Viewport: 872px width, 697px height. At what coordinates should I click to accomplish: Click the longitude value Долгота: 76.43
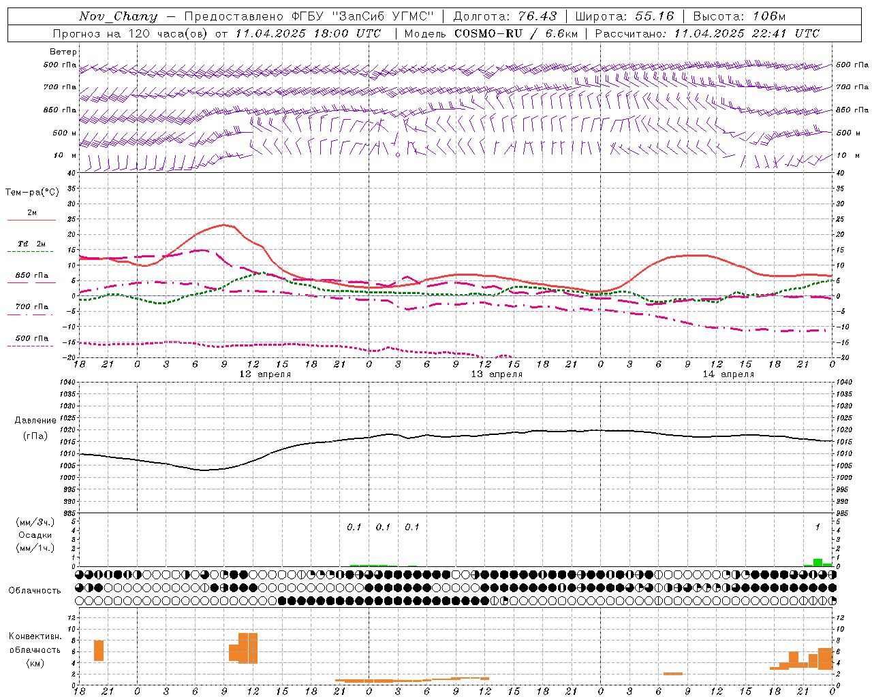click(505, 16)
